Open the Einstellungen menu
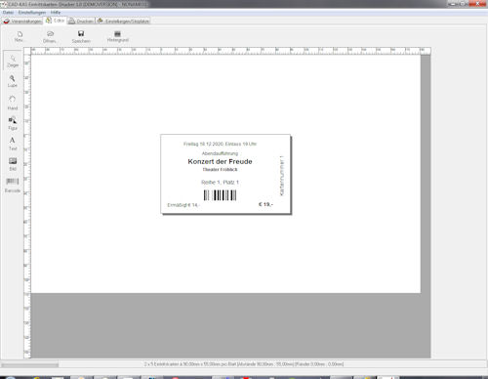488x379 pixels. [x=32, y=13]
